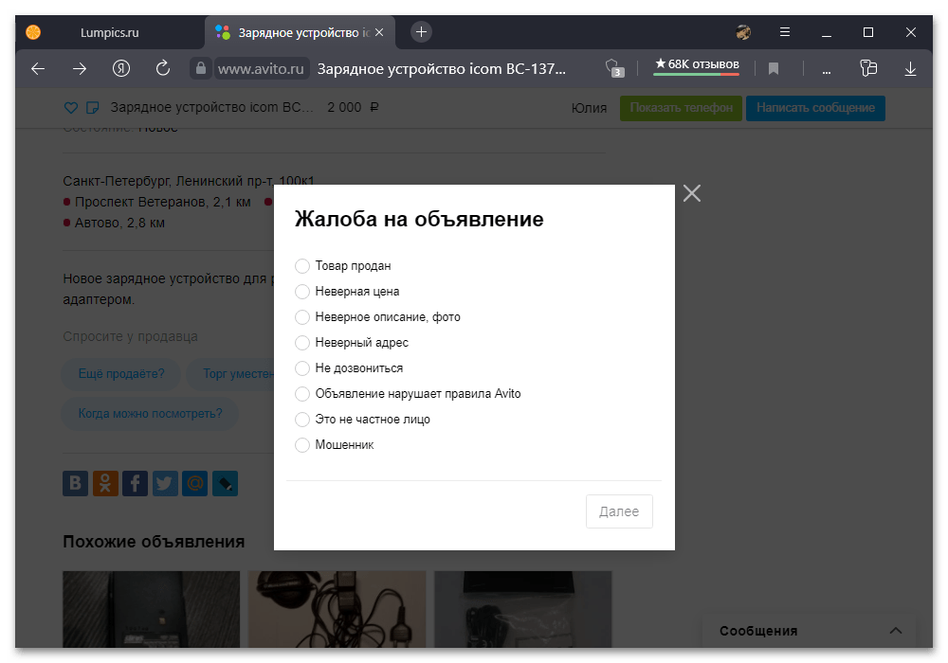Select the "Не дозвониться" radio option

301,368
